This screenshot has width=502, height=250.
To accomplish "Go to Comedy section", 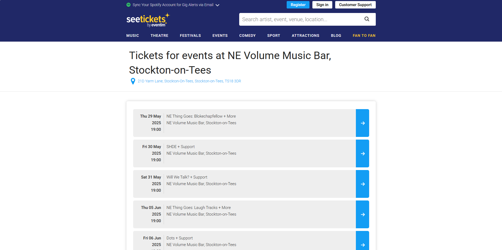I will [x=247, y=35].
